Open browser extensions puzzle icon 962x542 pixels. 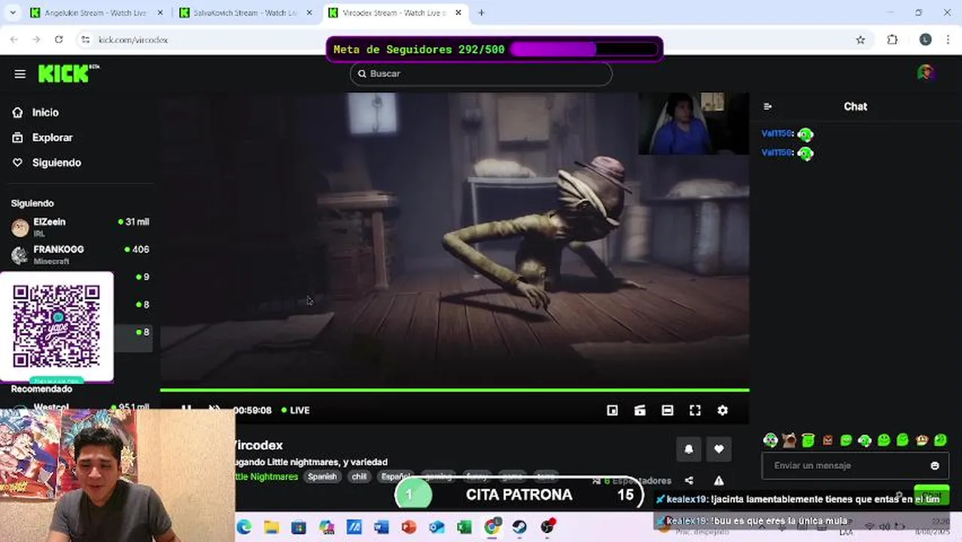(892, 40)
